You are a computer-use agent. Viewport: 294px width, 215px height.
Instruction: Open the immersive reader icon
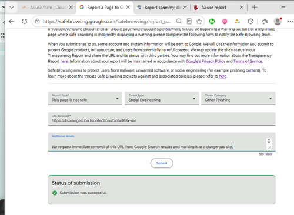(x=189, y=21)
